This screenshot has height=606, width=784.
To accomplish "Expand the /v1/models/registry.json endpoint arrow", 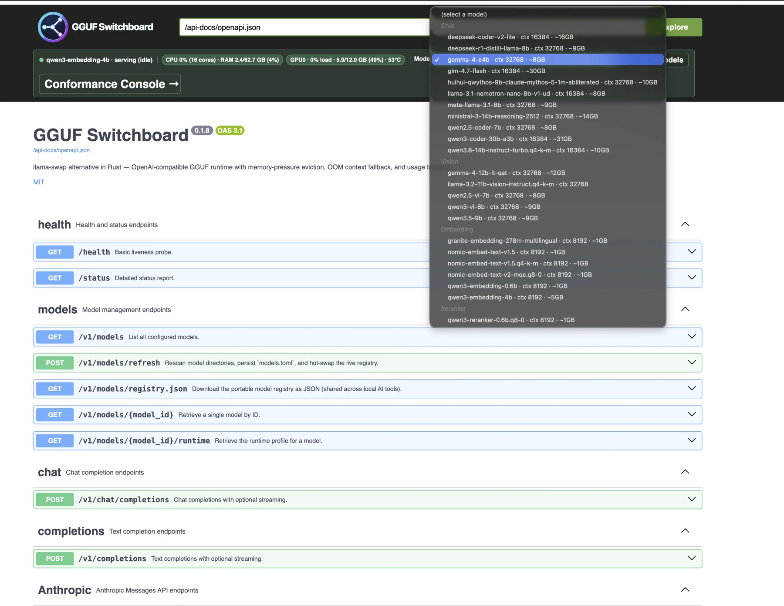I will click(692, 388).
